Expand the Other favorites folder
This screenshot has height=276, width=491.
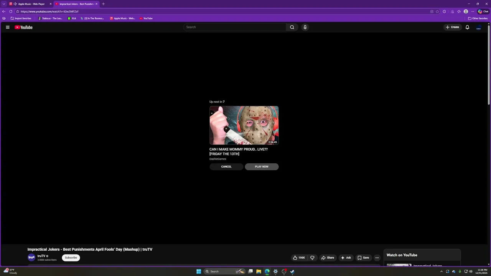point(478,18)
